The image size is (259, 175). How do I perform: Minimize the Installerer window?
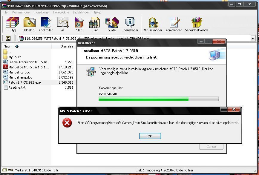coord(201,42)
